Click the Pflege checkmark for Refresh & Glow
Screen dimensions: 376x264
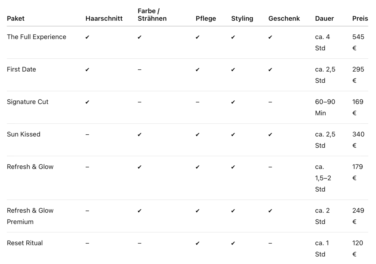coord(198,167)
